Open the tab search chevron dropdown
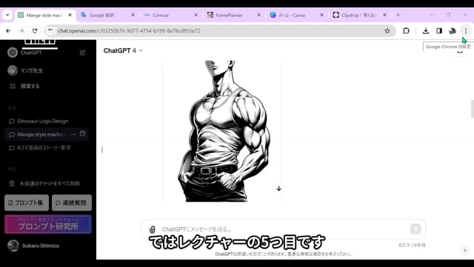 [7, 15]
